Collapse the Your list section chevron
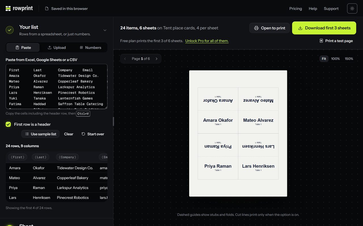The height and width of the screenshot is (226, 363). pos(105,30)
